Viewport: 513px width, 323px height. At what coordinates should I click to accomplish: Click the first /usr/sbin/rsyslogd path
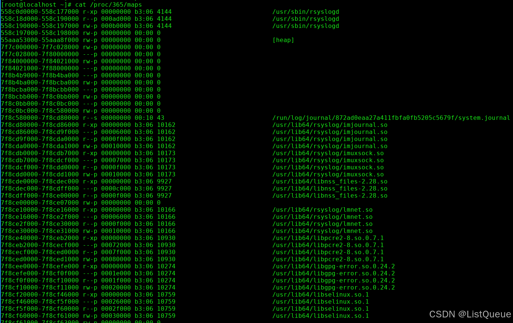point(306,12)
